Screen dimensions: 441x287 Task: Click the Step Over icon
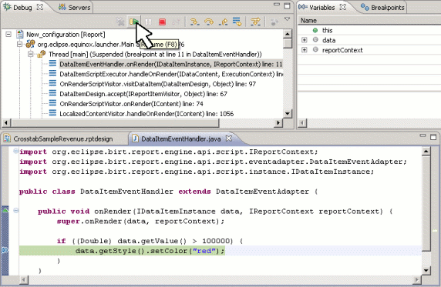[209, 22]
